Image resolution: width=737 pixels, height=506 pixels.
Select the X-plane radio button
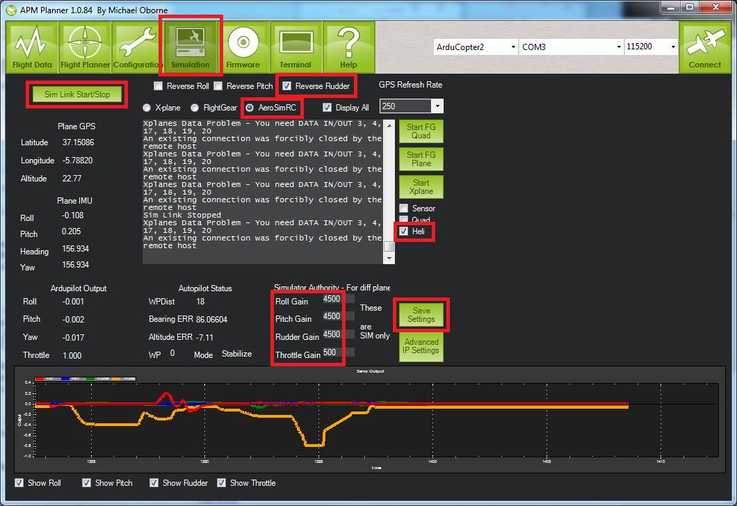point(147,108)
